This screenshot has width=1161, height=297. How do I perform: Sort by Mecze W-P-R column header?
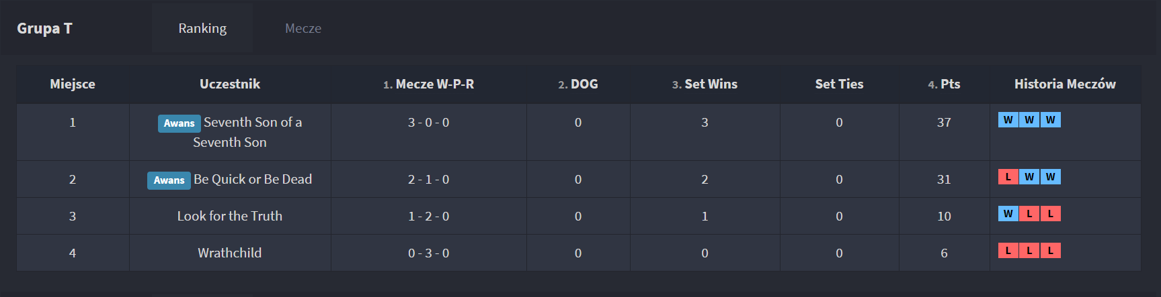429,84
